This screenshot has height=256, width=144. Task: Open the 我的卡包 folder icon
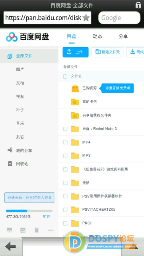[75, 102]
